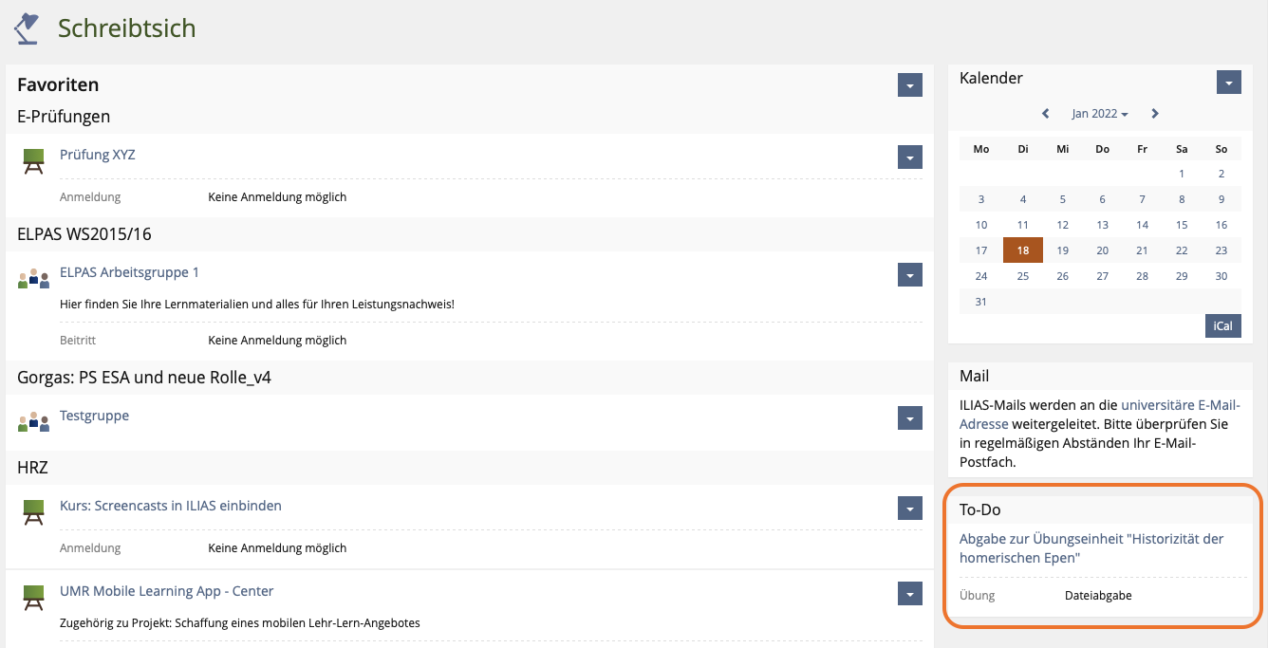Image resolution: width=1268 pixels, height=648 pixels.
Task: Click the Schreibtisch desk lamp icon
Action: click(x=27, y=28)
